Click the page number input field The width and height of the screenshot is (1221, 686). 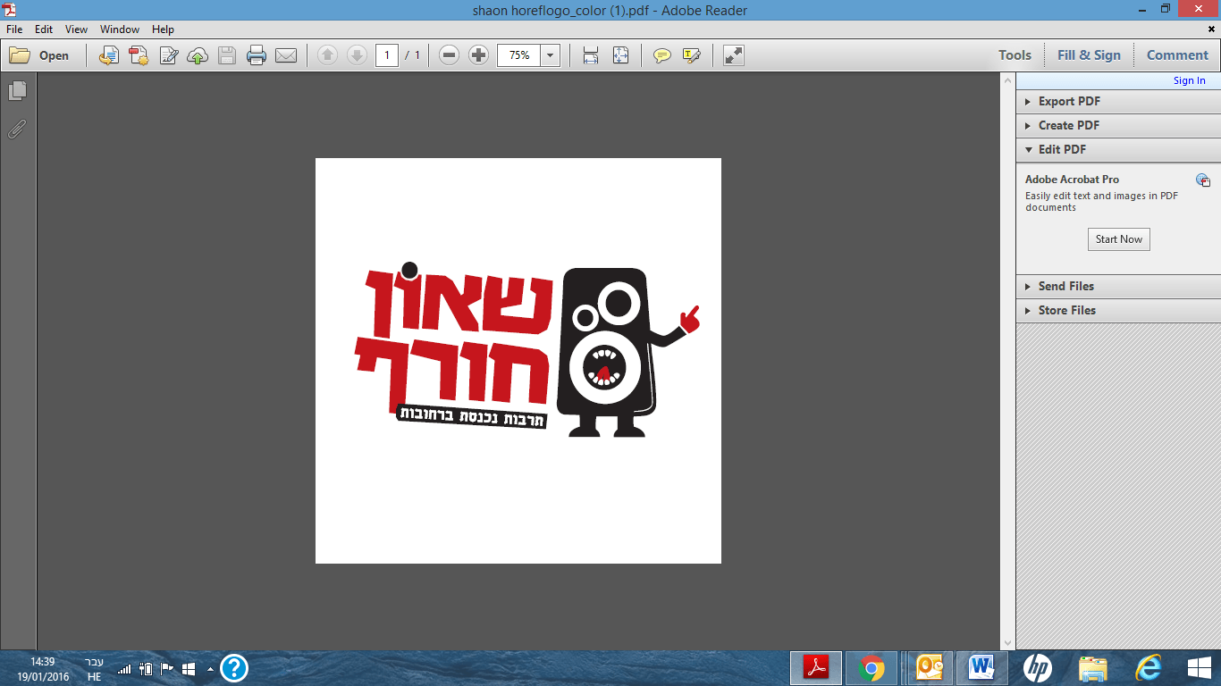386,55
